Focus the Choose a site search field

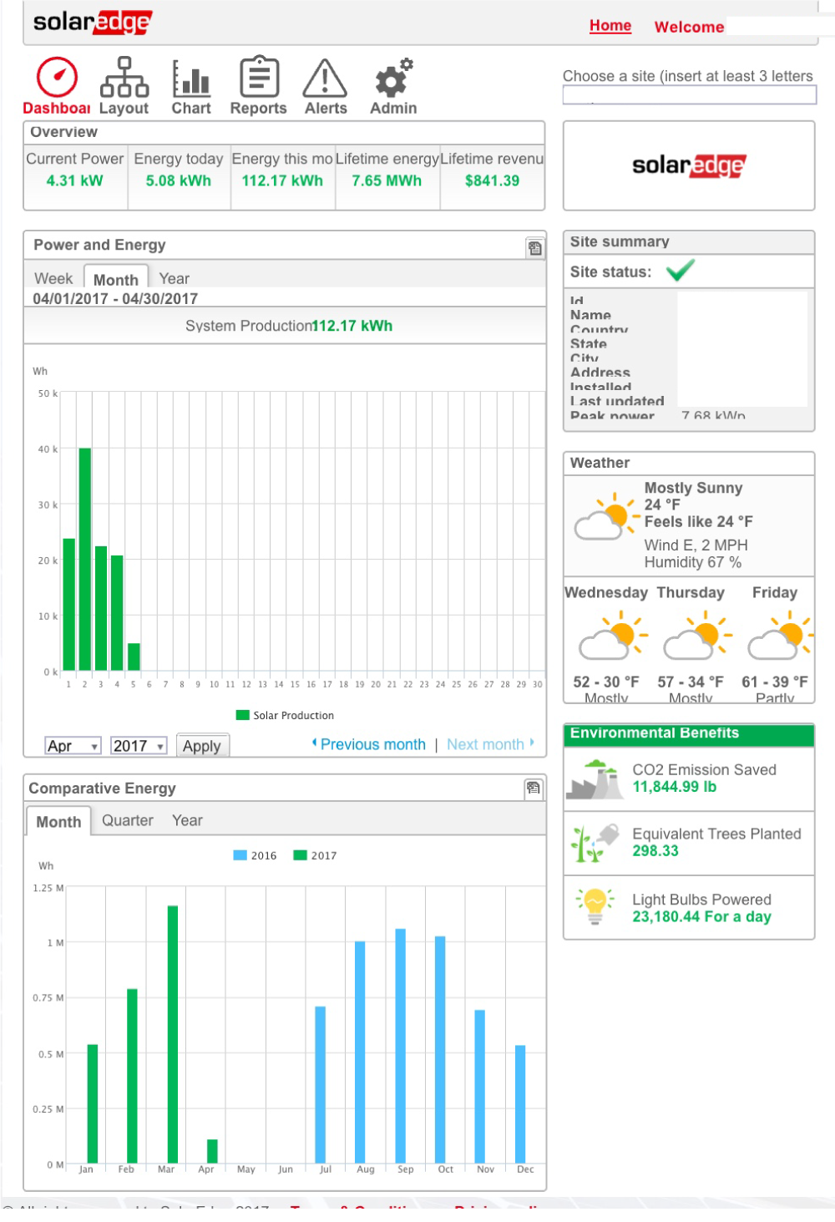[x=690, y=95]
